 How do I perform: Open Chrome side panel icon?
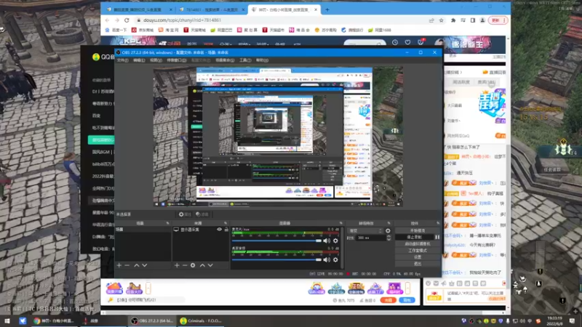(x=473, y=20)
